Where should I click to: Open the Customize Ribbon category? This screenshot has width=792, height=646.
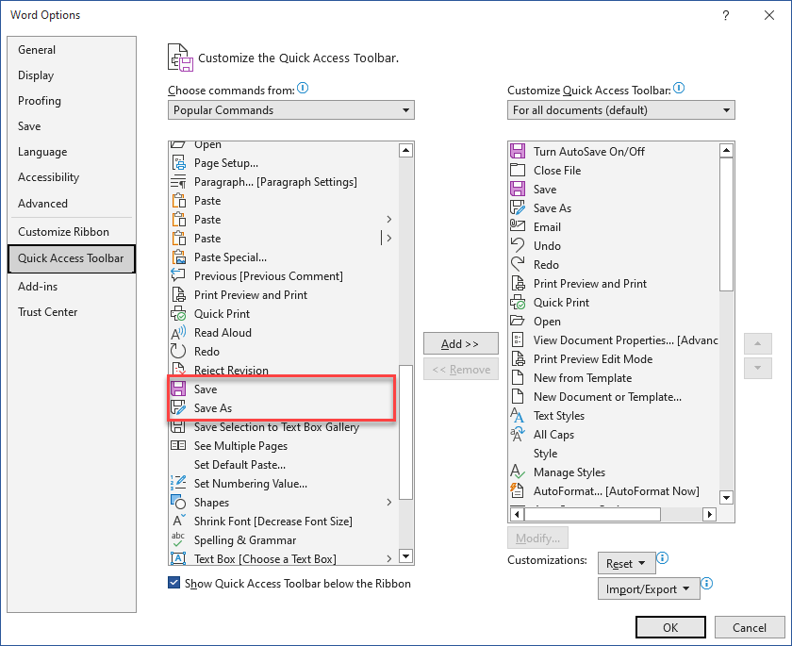(x=72, y=232)
